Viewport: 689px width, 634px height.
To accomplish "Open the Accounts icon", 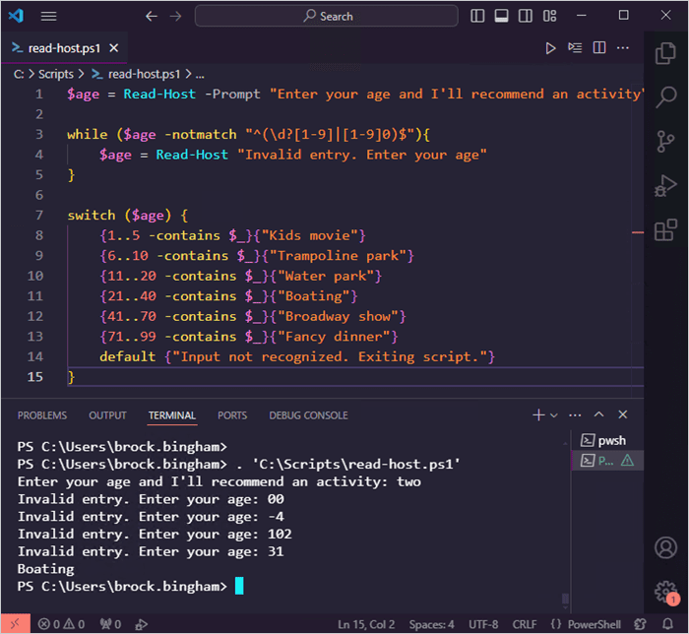I will [x=665, y=547].
